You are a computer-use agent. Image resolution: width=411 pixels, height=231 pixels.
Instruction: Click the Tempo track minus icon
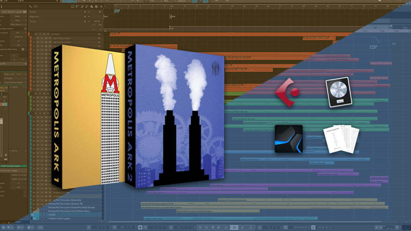point(89,21)
